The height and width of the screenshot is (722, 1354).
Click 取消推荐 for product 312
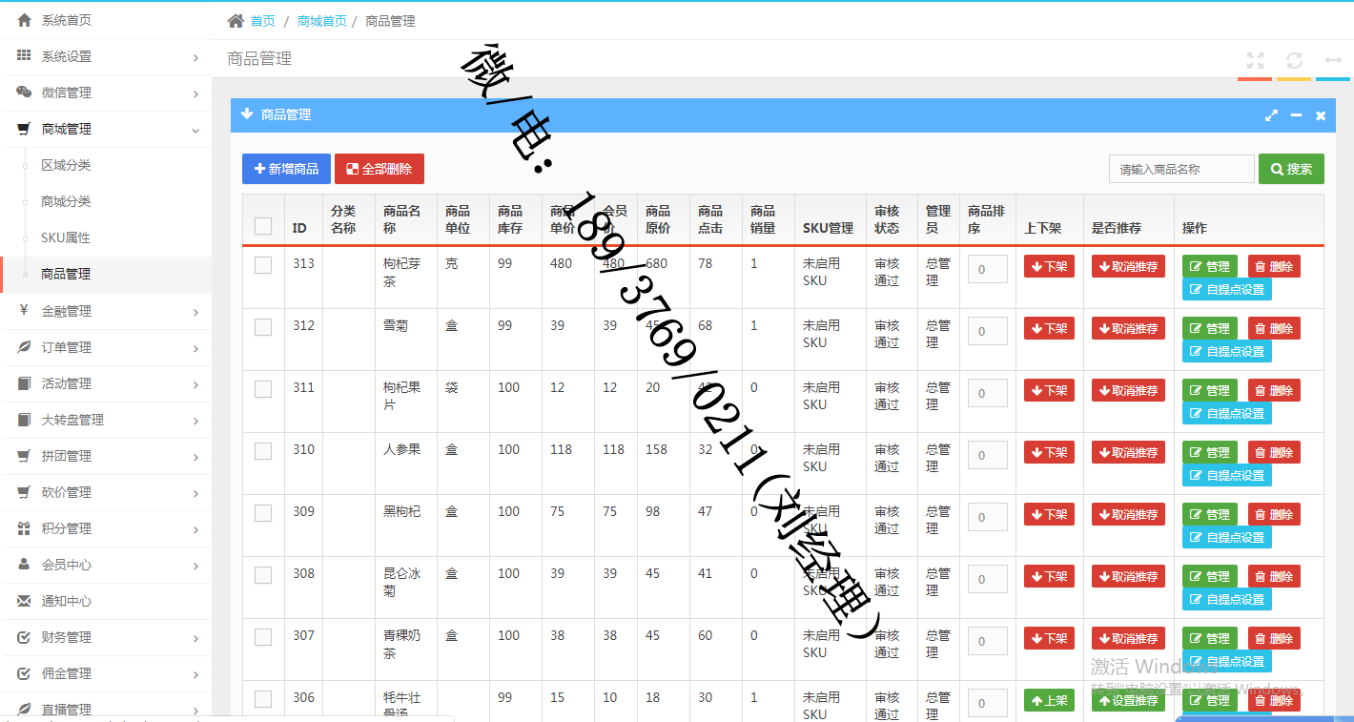(x=1128, y=328)
